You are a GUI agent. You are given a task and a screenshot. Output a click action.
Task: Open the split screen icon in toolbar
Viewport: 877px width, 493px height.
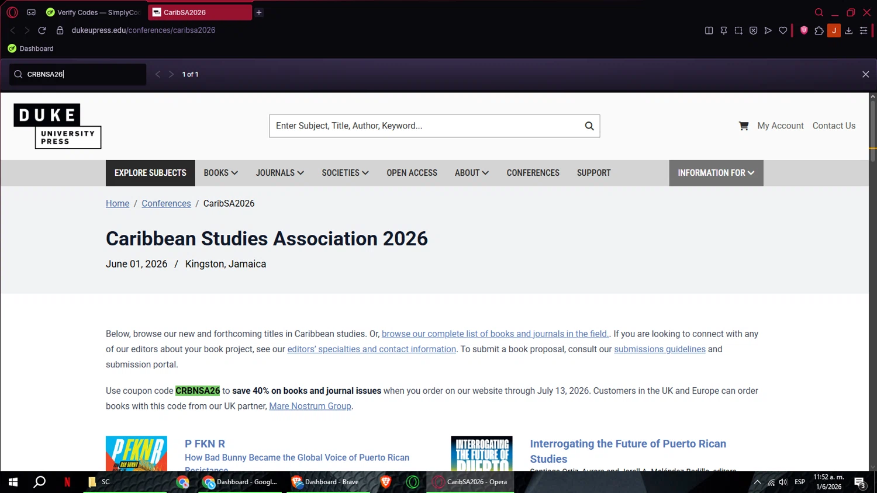point(709,30)
